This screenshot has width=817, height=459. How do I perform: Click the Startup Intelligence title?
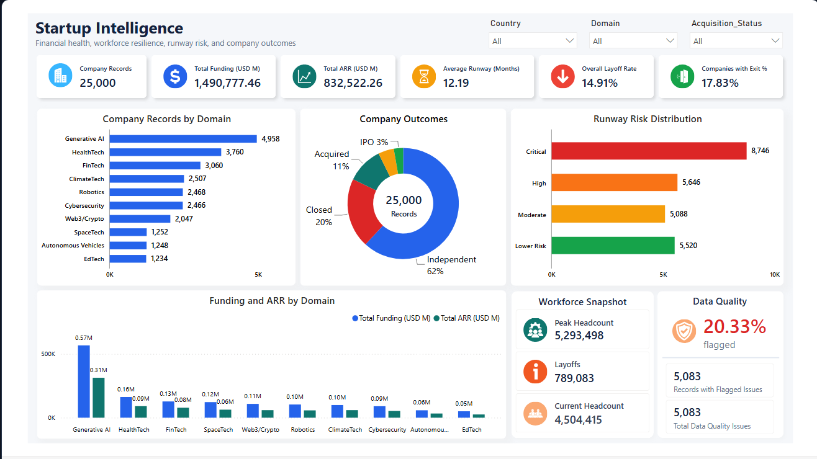click(x=109, y=28)
